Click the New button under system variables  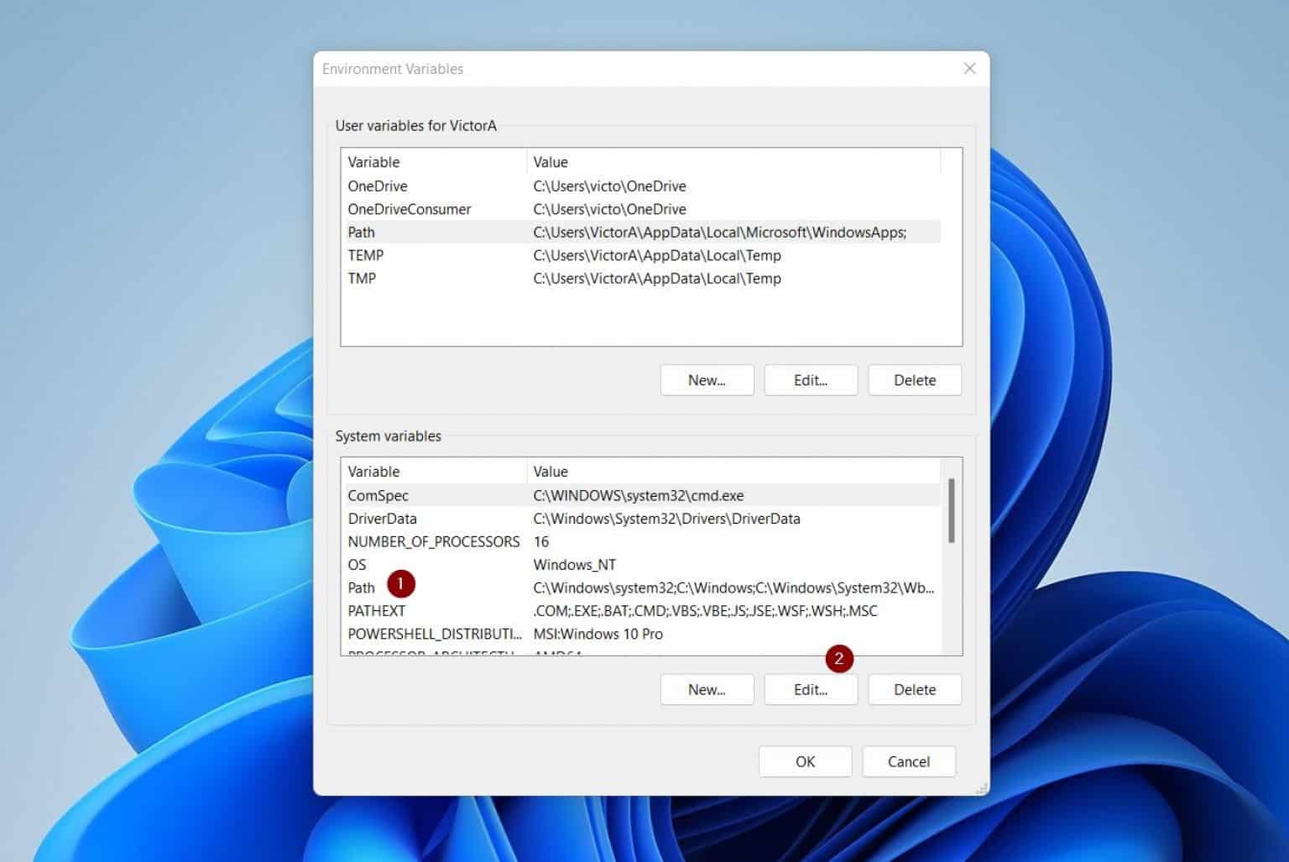pyautogui.click(x=706, y=689)
